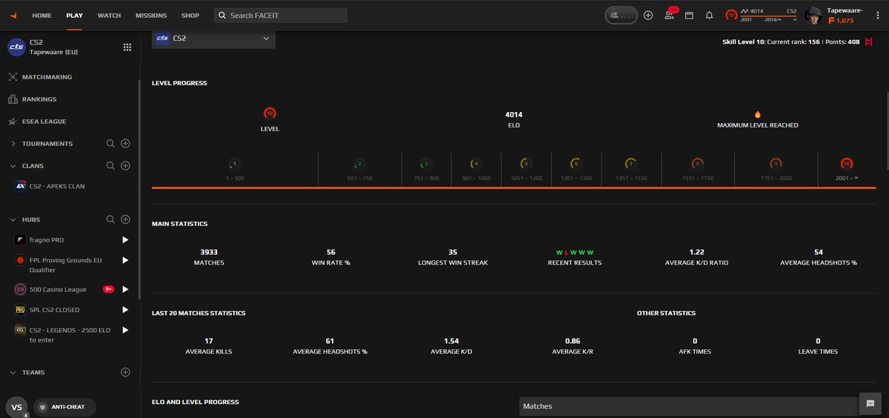
Task: Play the SPL CS2 CLOSED hub
Action: click(125, 310)
